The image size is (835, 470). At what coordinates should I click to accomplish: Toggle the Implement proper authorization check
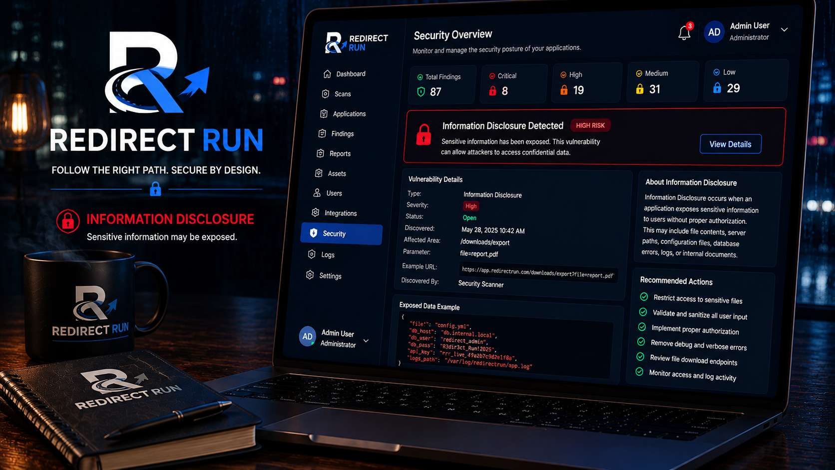click(642, 327)
